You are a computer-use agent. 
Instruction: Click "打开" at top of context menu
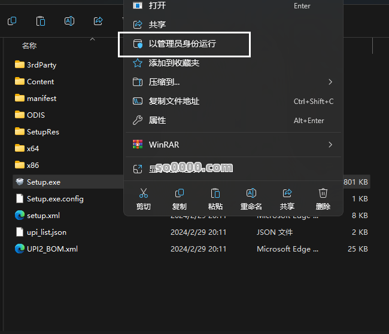(x=157, y=6)
